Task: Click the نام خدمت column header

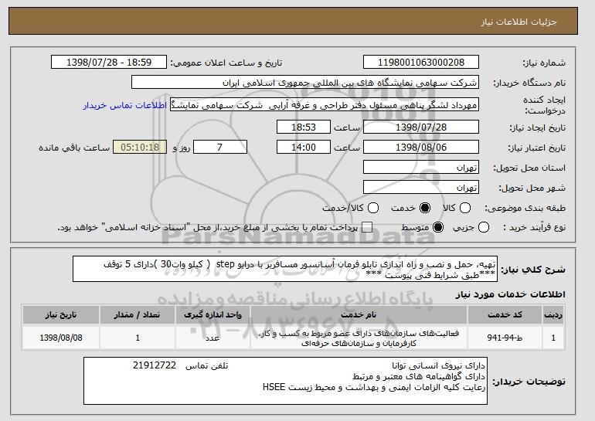Action: [x=359, y=315]
